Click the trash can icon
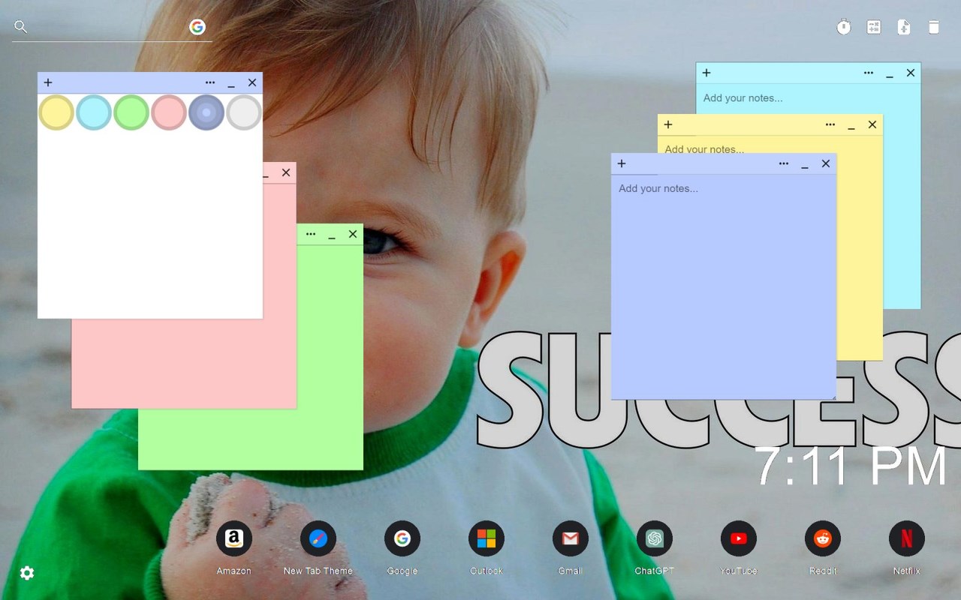This screenshot has width=961, height=600. 934,27
